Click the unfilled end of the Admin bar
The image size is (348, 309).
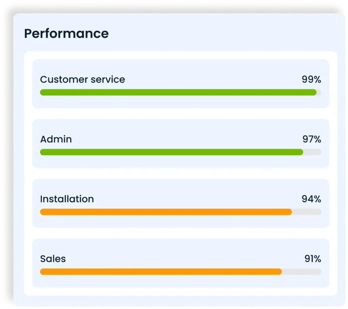312,152
